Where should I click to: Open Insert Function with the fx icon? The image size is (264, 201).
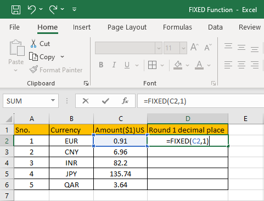pos(125,101)
